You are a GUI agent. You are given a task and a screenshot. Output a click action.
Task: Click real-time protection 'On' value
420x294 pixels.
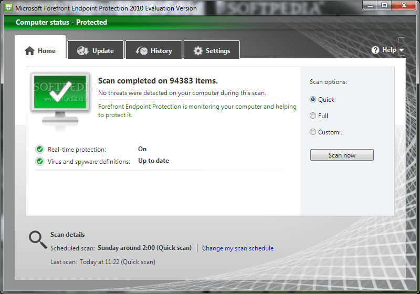coord(142,149)
